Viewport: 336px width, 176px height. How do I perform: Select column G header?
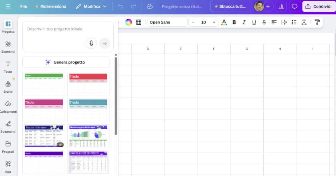247,49
